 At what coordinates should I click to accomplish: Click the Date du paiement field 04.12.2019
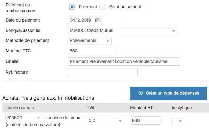pos(85,20)
